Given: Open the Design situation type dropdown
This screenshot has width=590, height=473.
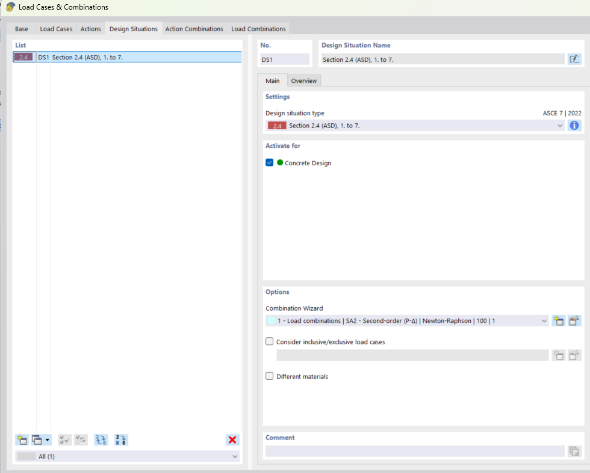Looking at the screenshot, I should point(416,126).
